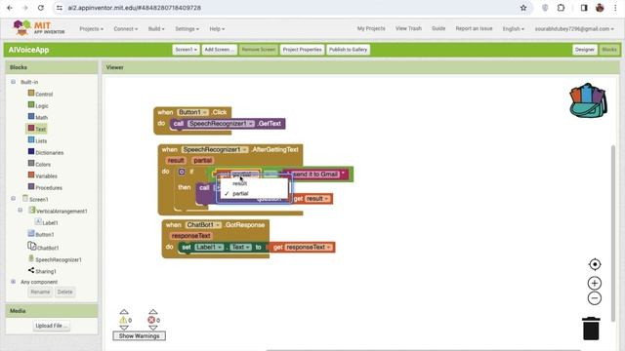Open the Settings menu
The height and width of the screenshot is (351, 625).
pos(187,28)
